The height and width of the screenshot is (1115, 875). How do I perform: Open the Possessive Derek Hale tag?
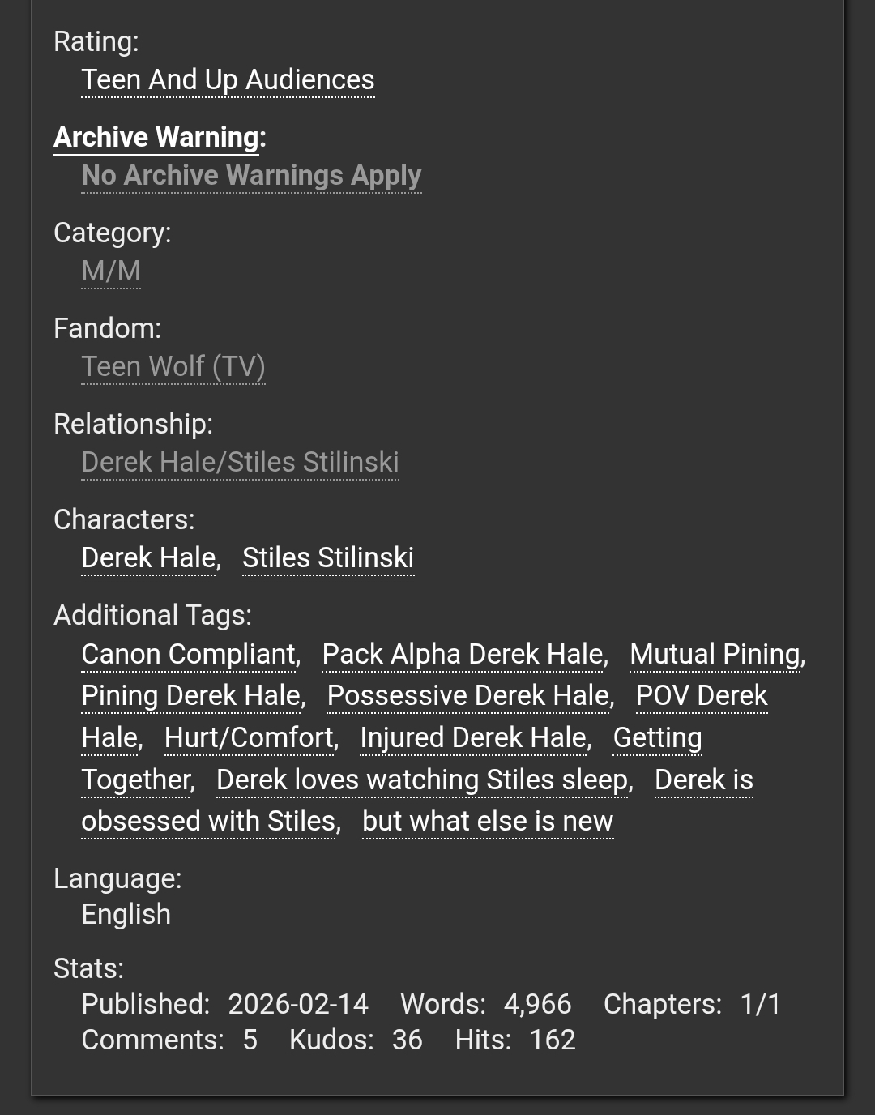(x=468, y=696)
